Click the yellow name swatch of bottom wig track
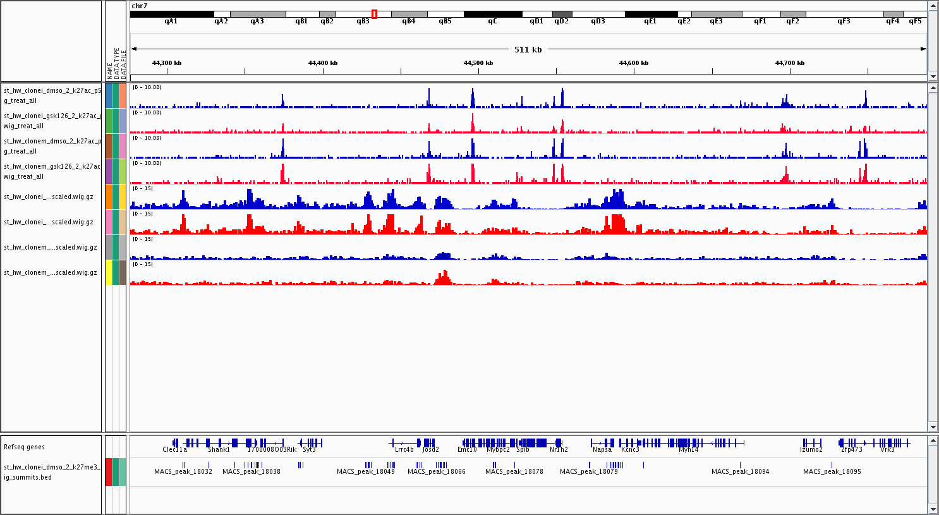 [x=109, y=272]
